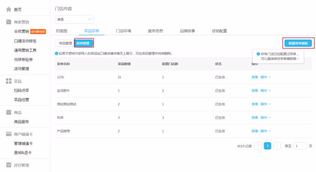Click the blue info icon before the import notice
Image resolution: width=316 pixels, height=172 pixels.
pos(56,54)
